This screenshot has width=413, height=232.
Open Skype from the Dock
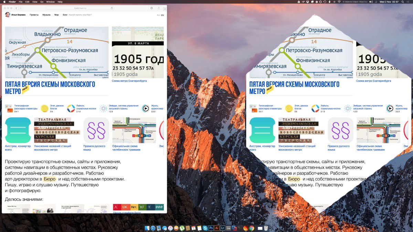coord(205,228)
